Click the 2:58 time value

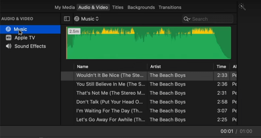click(x=222, y=102)
